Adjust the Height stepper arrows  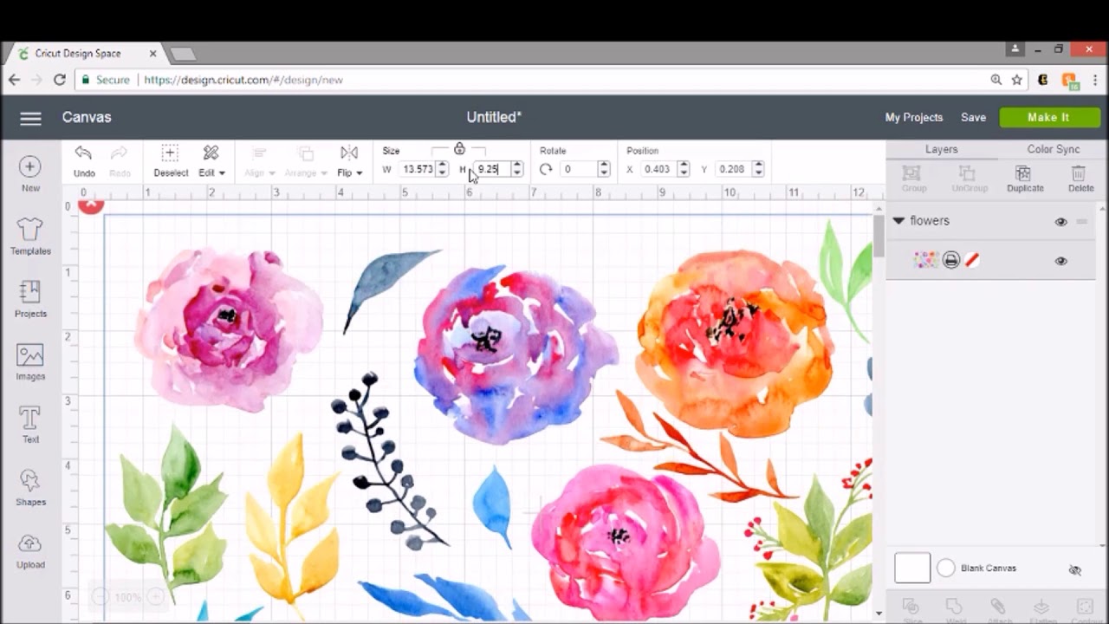tap(517, 169)
